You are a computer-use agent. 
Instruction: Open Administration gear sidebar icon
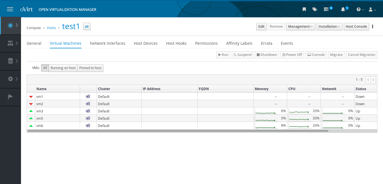(x=10, y=79)
